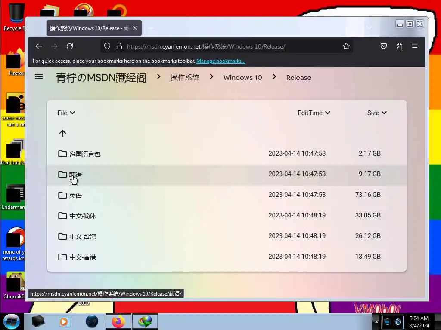Sort the list by File name
441x330 pixels.
(66, 113)
